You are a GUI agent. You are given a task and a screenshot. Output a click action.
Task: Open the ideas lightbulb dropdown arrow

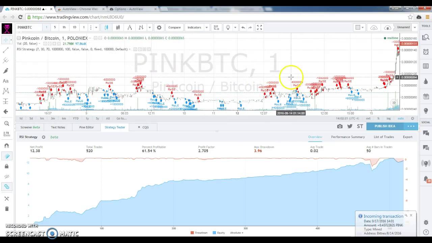click(235, 27)
